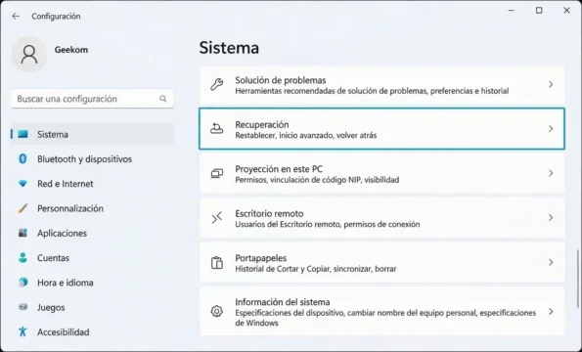Click the Buscar una configuración search field
This screenshot has width=582, height=352.
pyautogui.click(x=92, y=99)
